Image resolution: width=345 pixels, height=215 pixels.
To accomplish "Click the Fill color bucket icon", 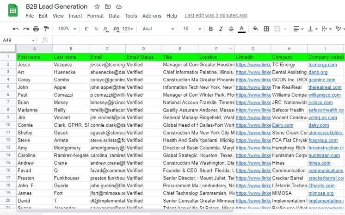I will 255,29.
